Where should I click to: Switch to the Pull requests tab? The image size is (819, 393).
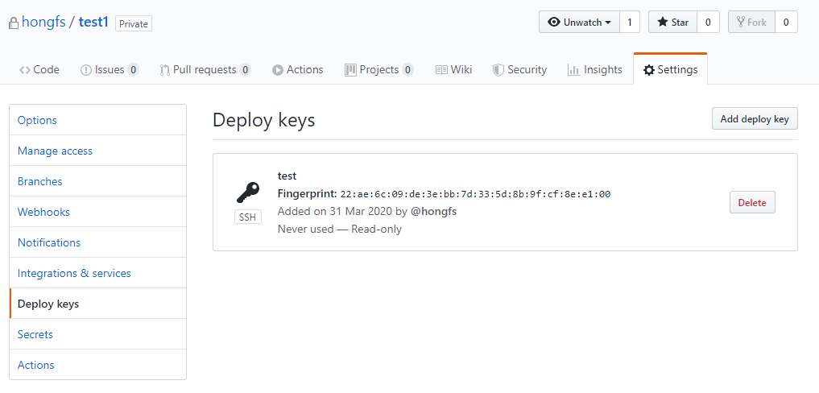pyautogui.click(x=205, y=69)
